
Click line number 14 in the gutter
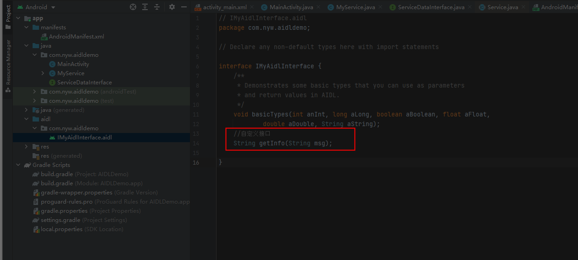click(196, 144)
